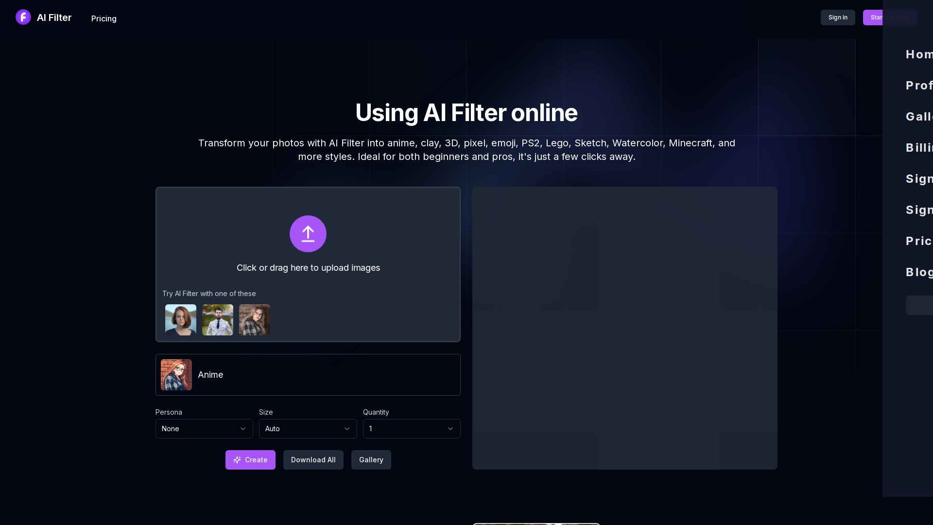Click the sparkles icon on Create button
This screenshot has width=933, height=525.
238,460
